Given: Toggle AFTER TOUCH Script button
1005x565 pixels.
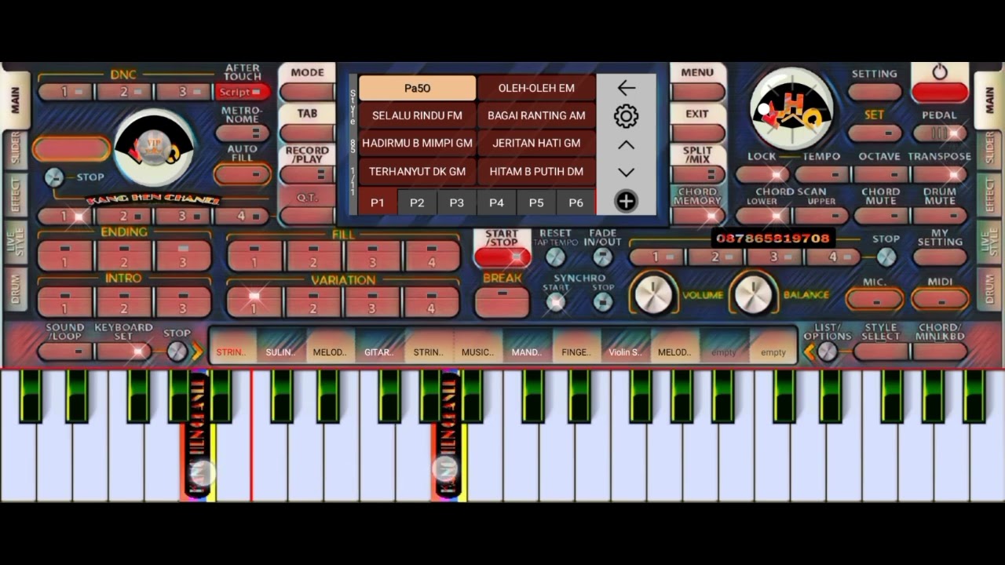Looking at the screenshot, I should 243,92.
